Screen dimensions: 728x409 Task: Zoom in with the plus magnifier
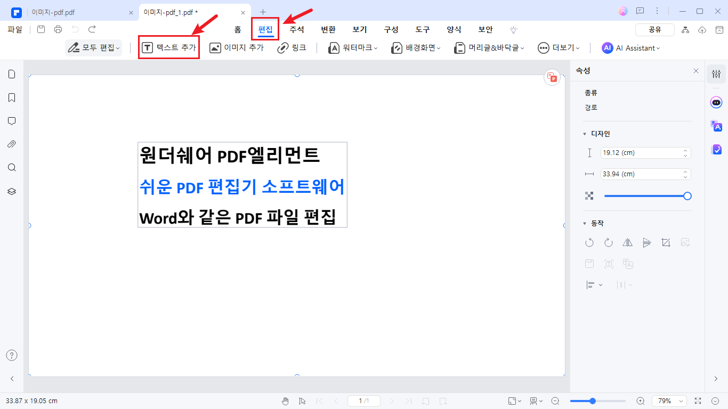point(641,401)
